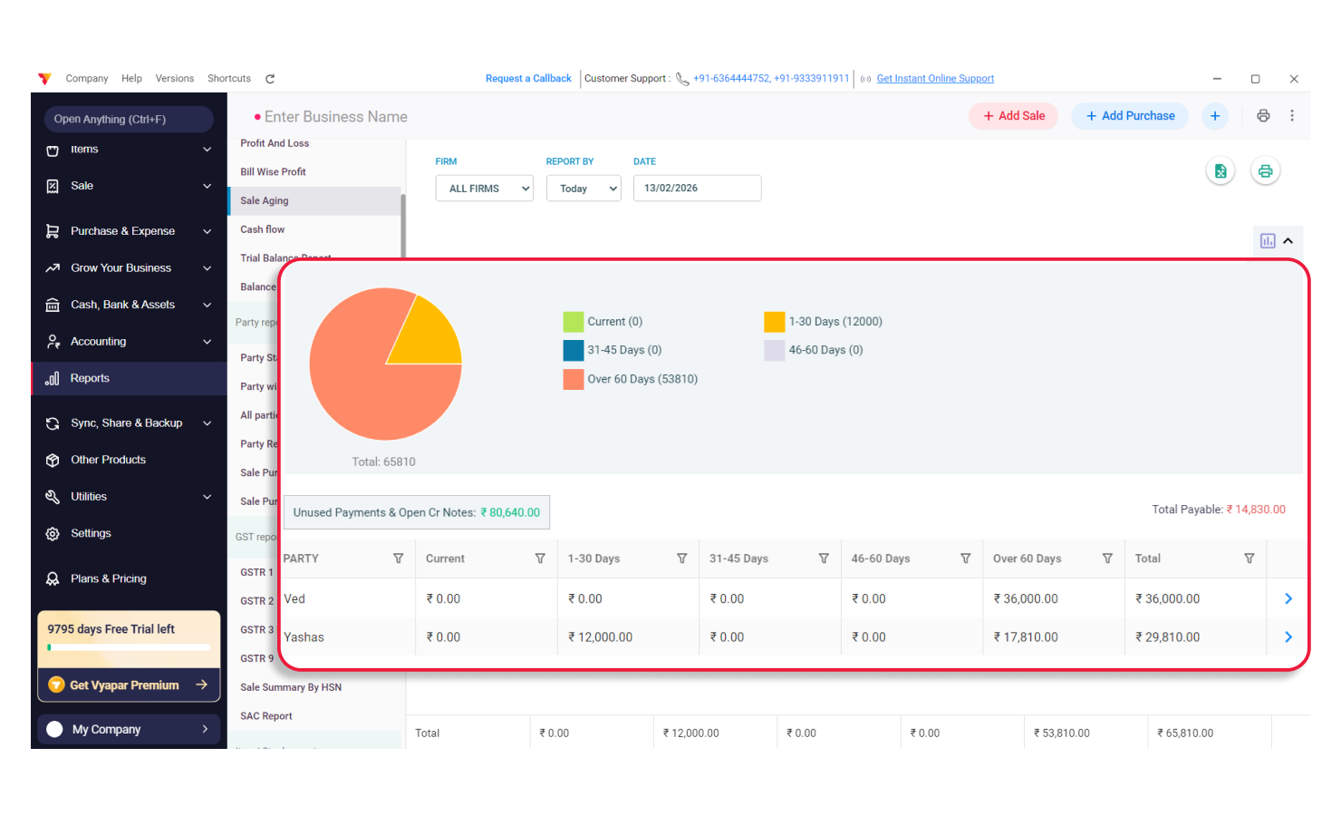The height and width of the screenshot is (816, 1341).
Task: Click Get Instant Online Support link
Action: click(x=935, y=79)
